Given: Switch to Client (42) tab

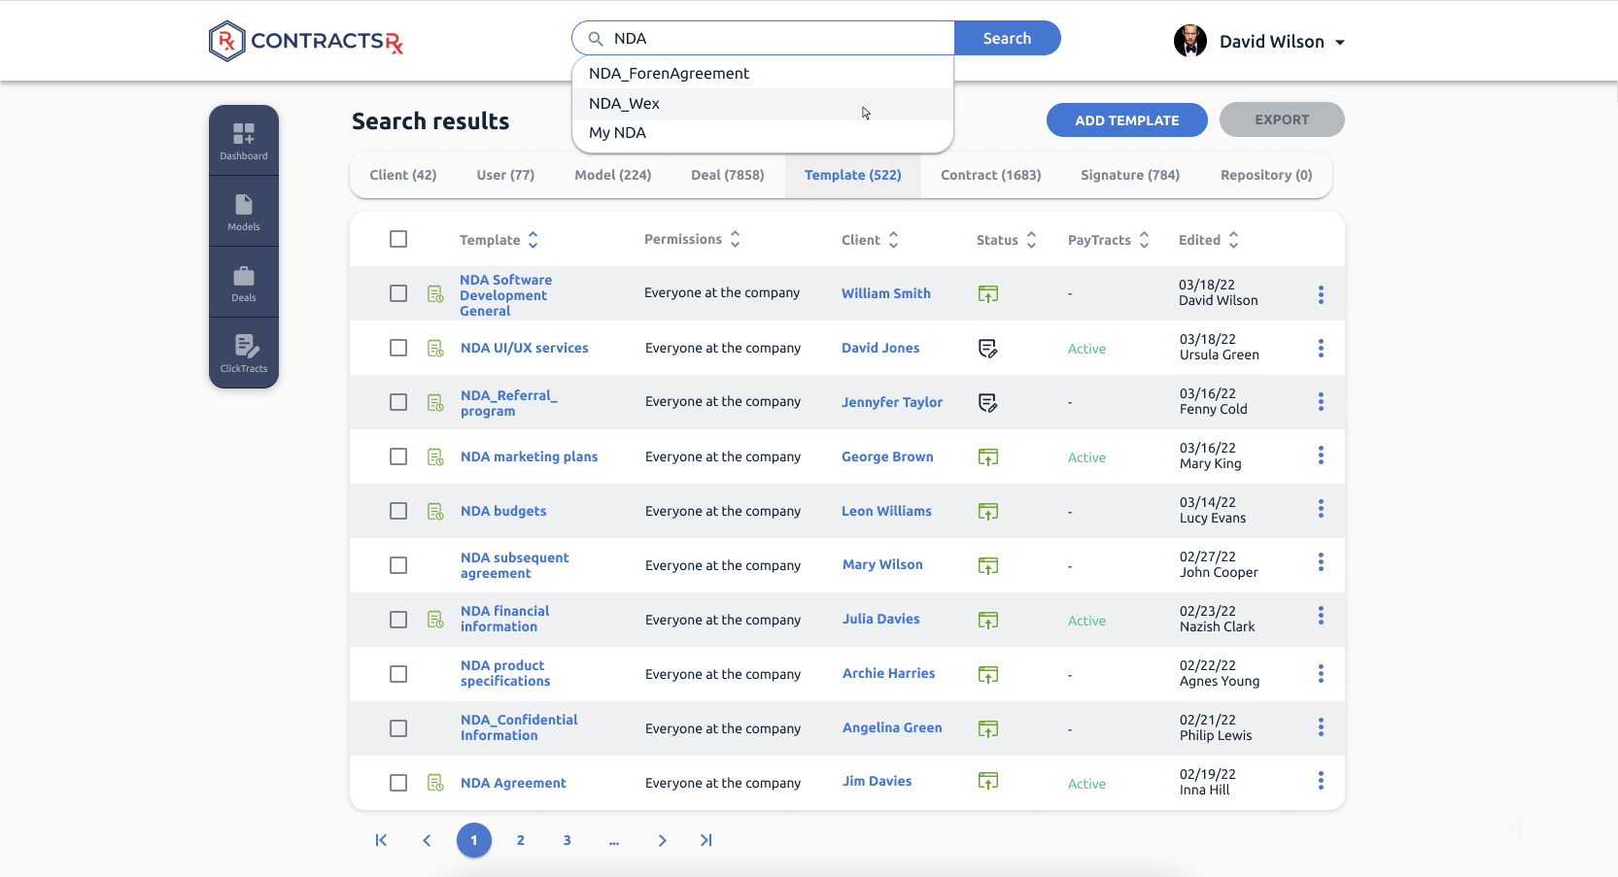Looking at the screenshot, I should 403,175.
